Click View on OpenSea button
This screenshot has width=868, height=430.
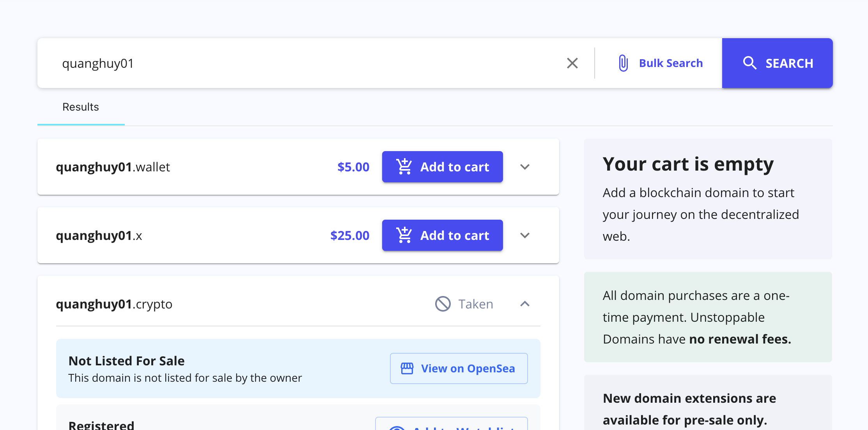(459, 368)
